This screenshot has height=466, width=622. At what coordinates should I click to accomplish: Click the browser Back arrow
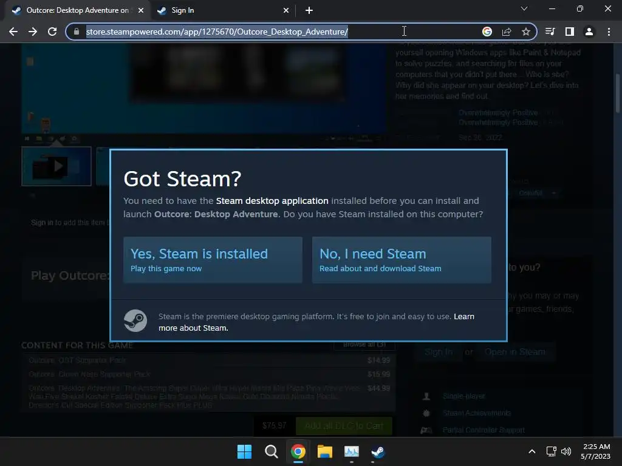(x=13, y=32)
